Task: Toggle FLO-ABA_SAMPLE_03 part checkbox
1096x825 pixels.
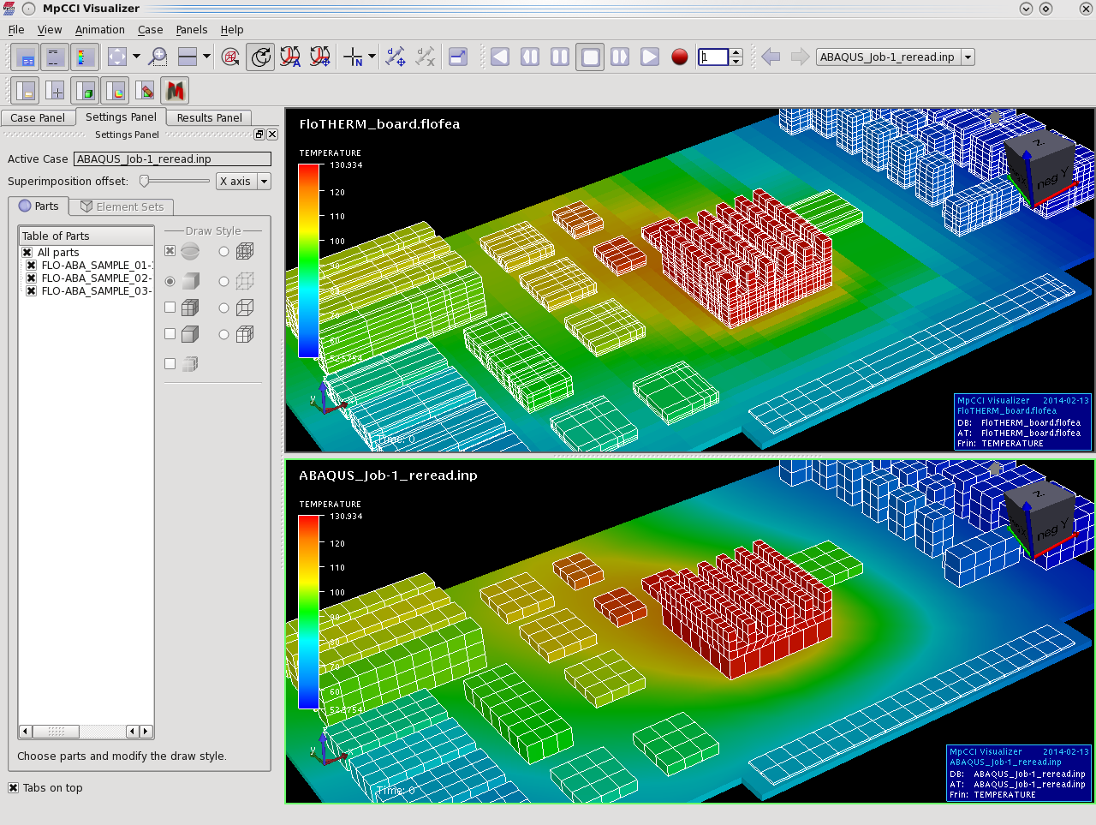Action: [32, 291]
